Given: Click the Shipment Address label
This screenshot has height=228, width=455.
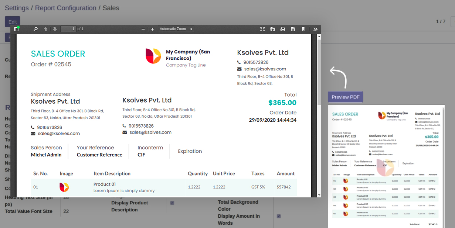Looking at the screenshot, I should coord(51,94).
